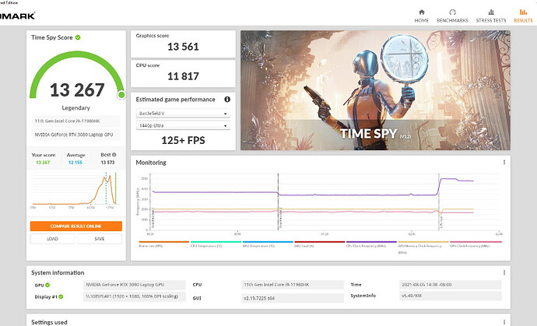The width and height of the screenshot is (537, 326).
Task: Click the LOAD button
Action: (52, 239)
